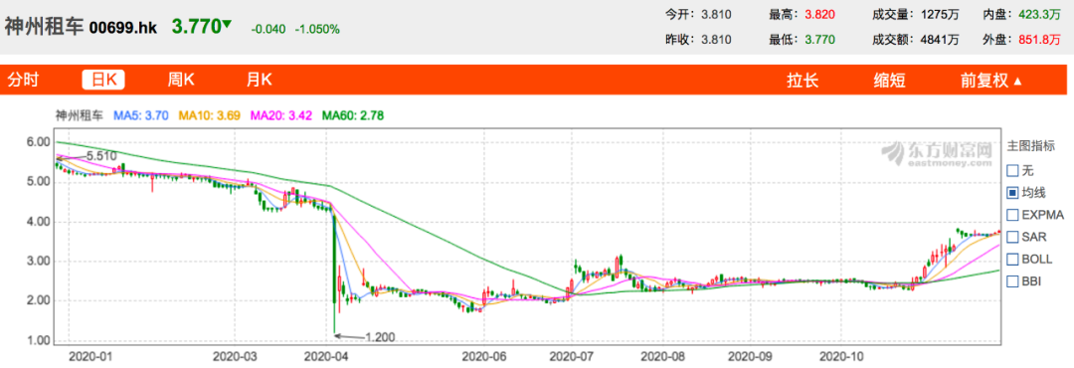Enable the EXPMA indicator

1035,215
